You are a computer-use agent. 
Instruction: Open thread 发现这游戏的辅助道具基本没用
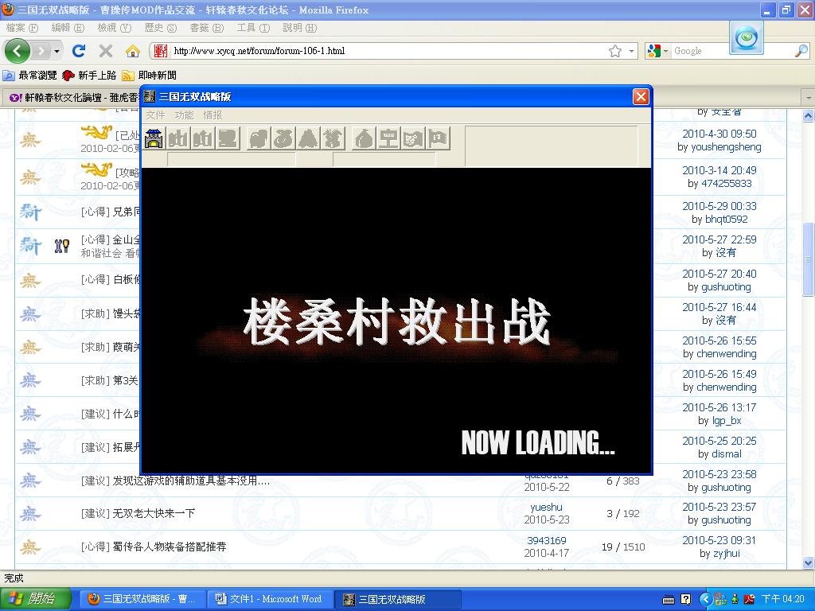pos(191,481)
